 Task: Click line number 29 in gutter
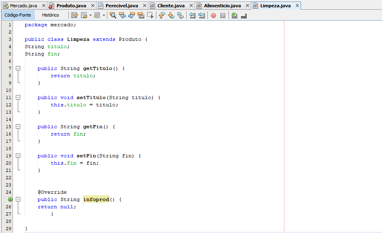click(9, 229)
